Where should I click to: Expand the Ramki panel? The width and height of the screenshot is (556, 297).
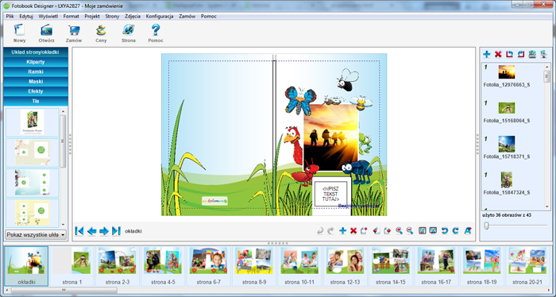36,71
